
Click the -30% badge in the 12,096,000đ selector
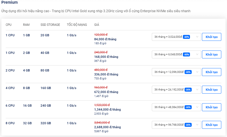[x=188, y=72]
